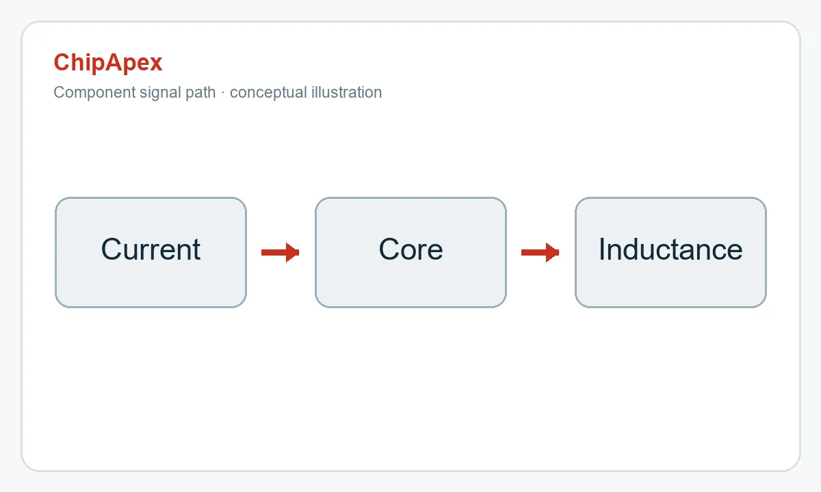Click the "Core" text label
Screen dimensions: 821x492
410,249
